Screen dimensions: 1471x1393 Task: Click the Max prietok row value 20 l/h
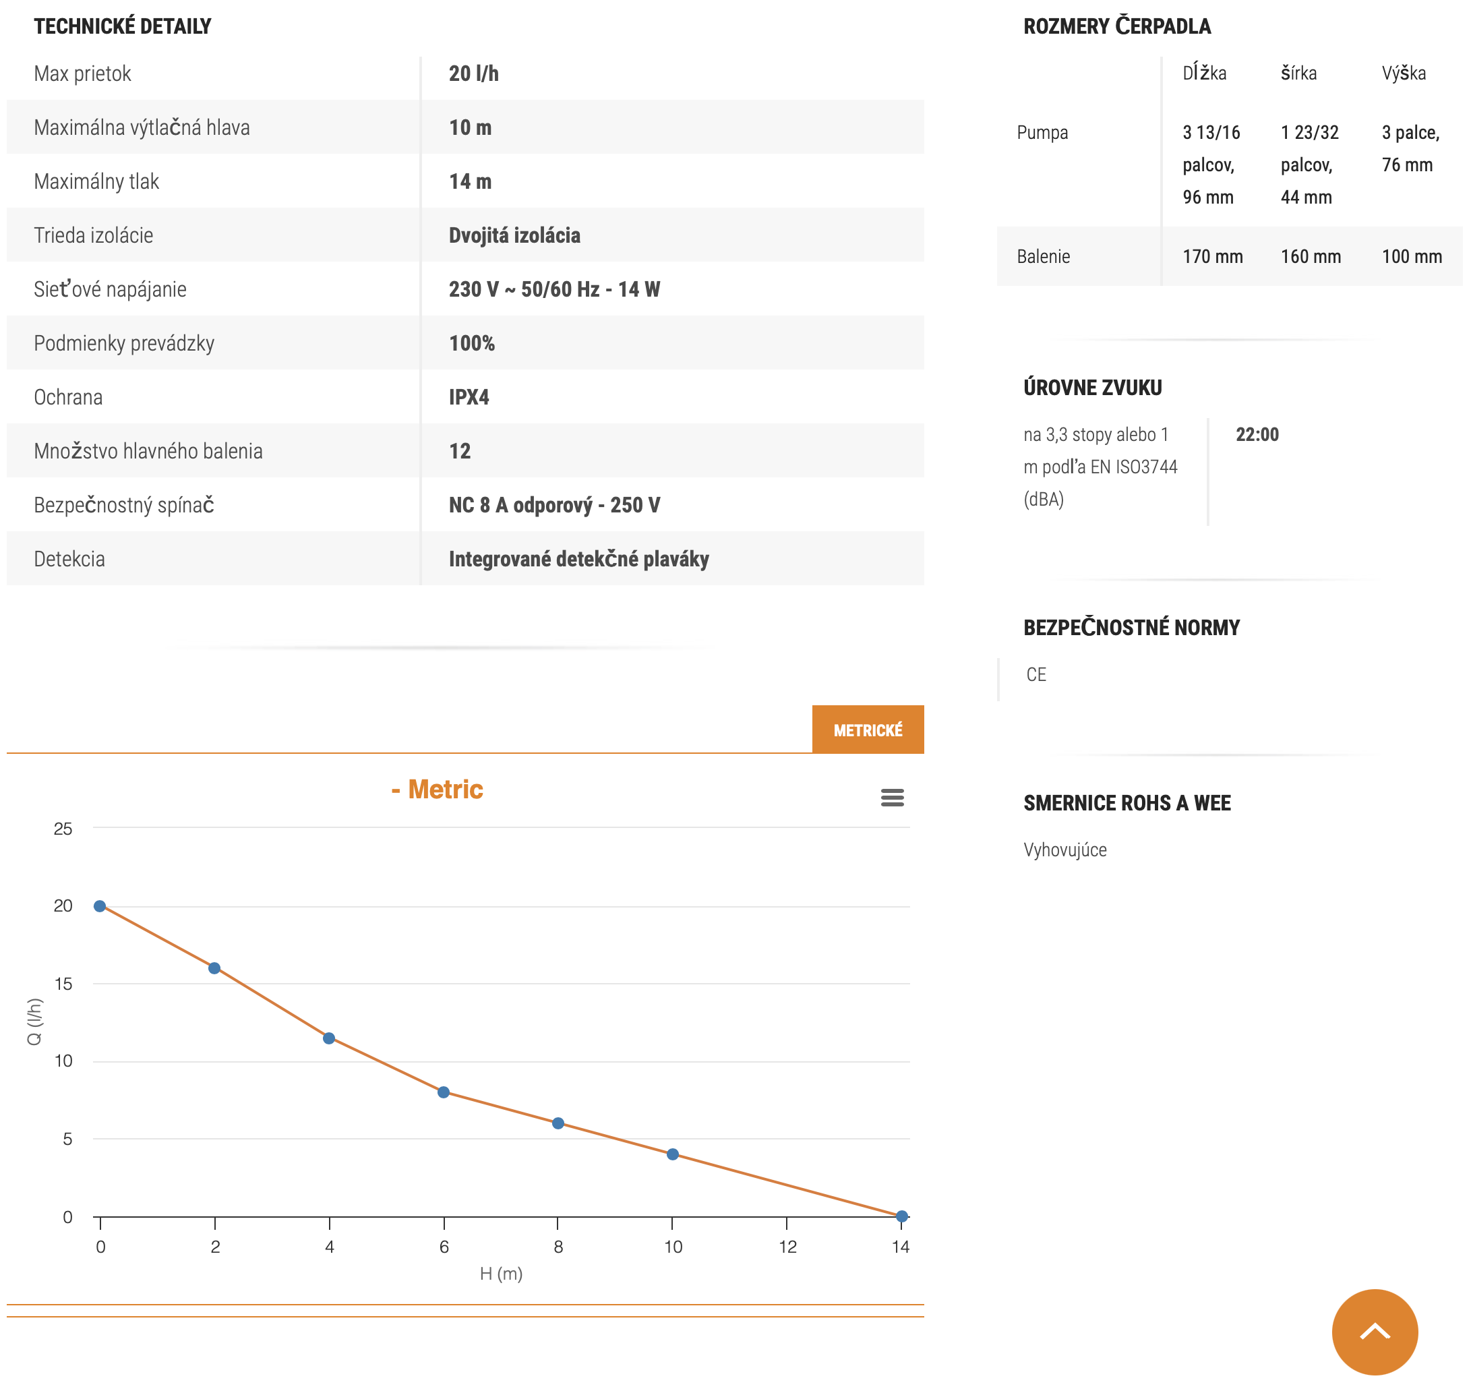pos(474,73)
